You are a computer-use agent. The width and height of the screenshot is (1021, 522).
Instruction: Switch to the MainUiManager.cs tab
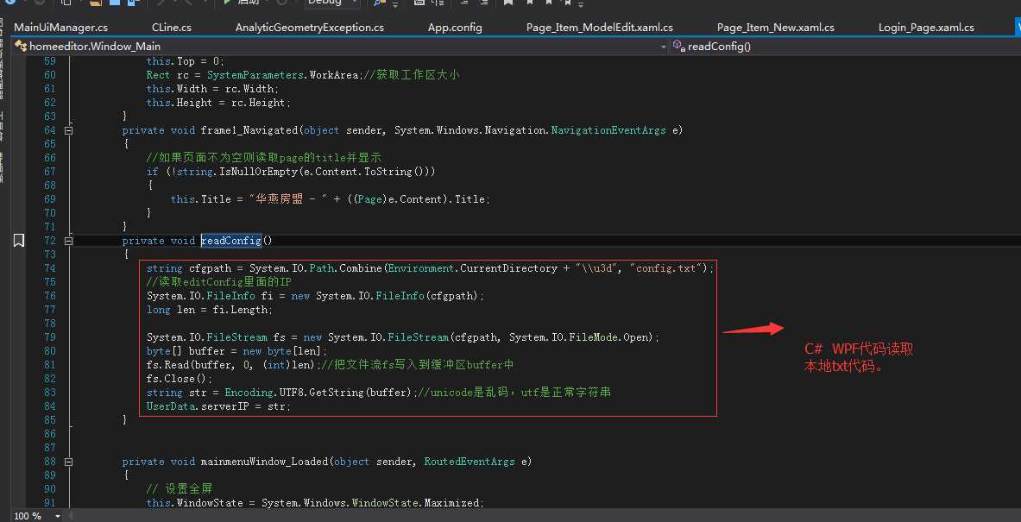(x=61, y=28)
